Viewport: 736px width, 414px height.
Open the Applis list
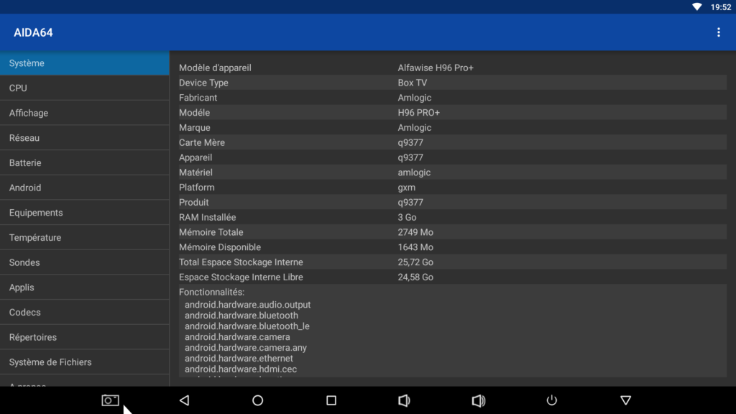(85, 287)
